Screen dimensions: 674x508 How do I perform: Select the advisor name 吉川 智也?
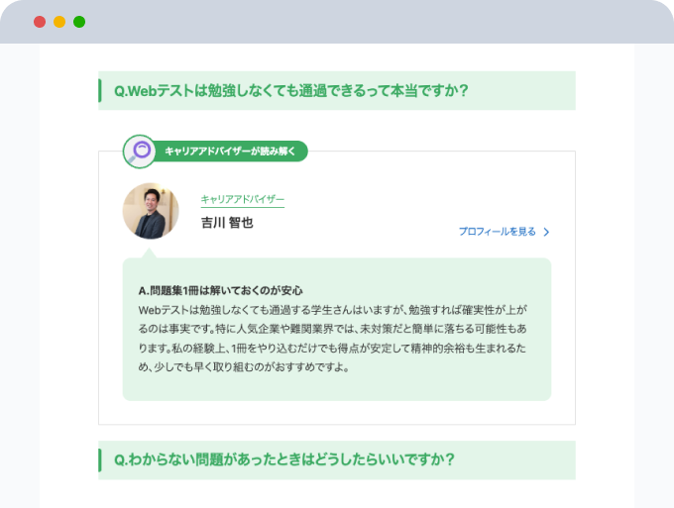point(227,223)
